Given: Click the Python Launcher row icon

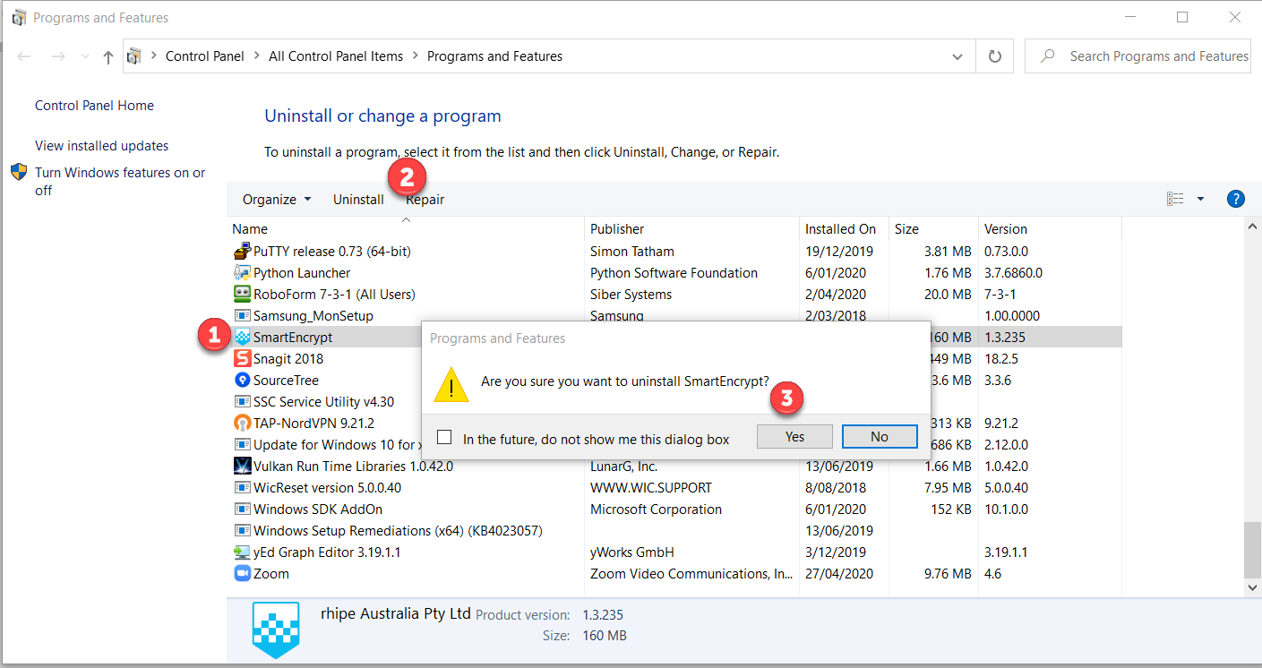Looking at the screenshot, I should tap(242, 273).
